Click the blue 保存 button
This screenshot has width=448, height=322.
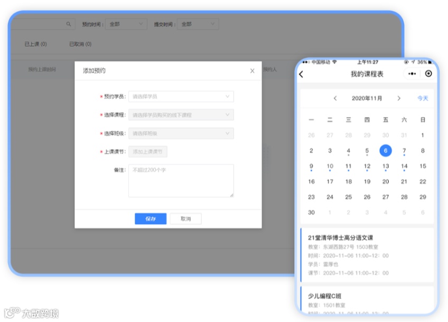(151, 219)
